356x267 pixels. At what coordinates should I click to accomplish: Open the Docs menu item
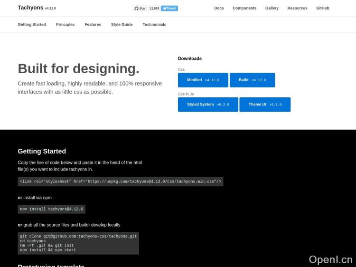[219, 8]
